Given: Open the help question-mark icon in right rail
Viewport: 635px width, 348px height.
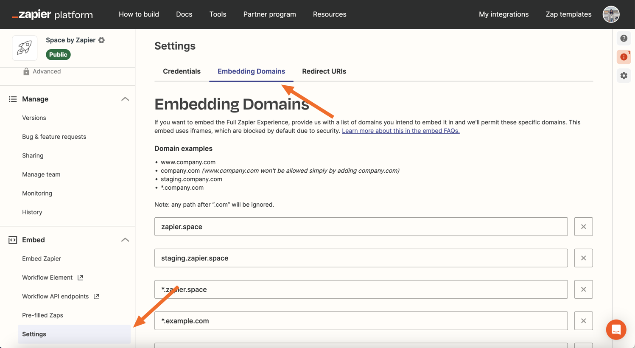Looking at the screenshot, I should tap(624, 38).
